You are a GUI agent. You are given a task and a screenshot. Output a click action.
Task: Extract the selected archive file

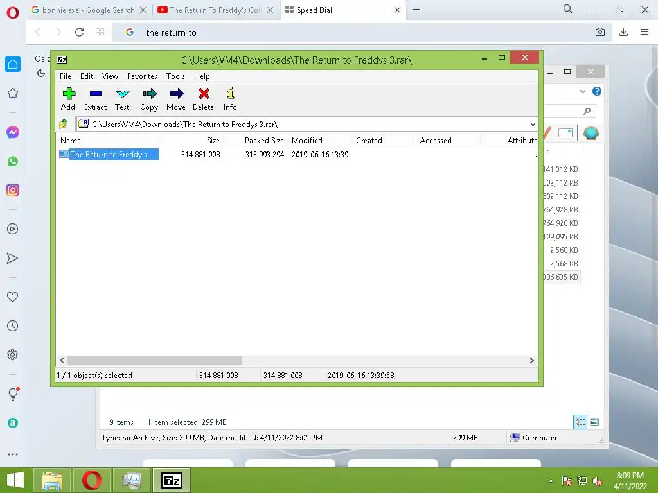(x=95, y=99)
